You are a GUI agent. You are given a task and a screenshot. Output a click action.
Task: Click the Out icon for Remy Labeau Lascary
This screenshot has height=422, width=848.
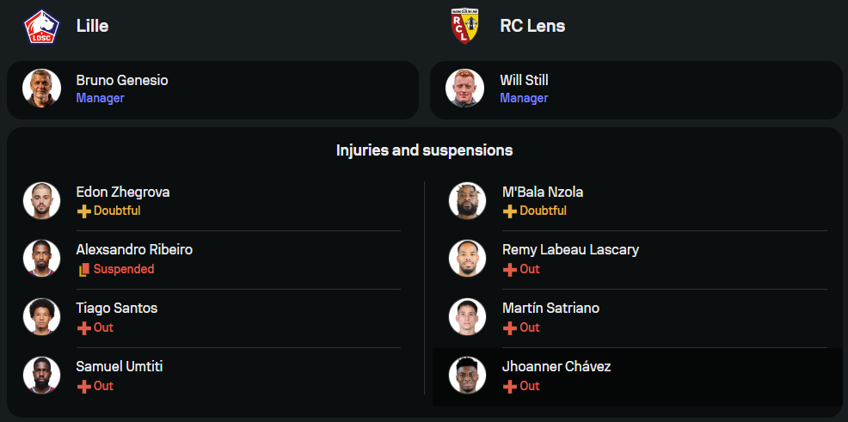(509, 269)
